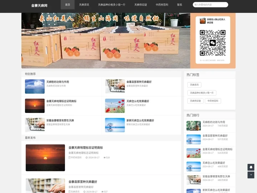This screenshot has width=257, height=193.
Task: Select the 中药材百科 hot tag
Action: click(x=213, y=101)
